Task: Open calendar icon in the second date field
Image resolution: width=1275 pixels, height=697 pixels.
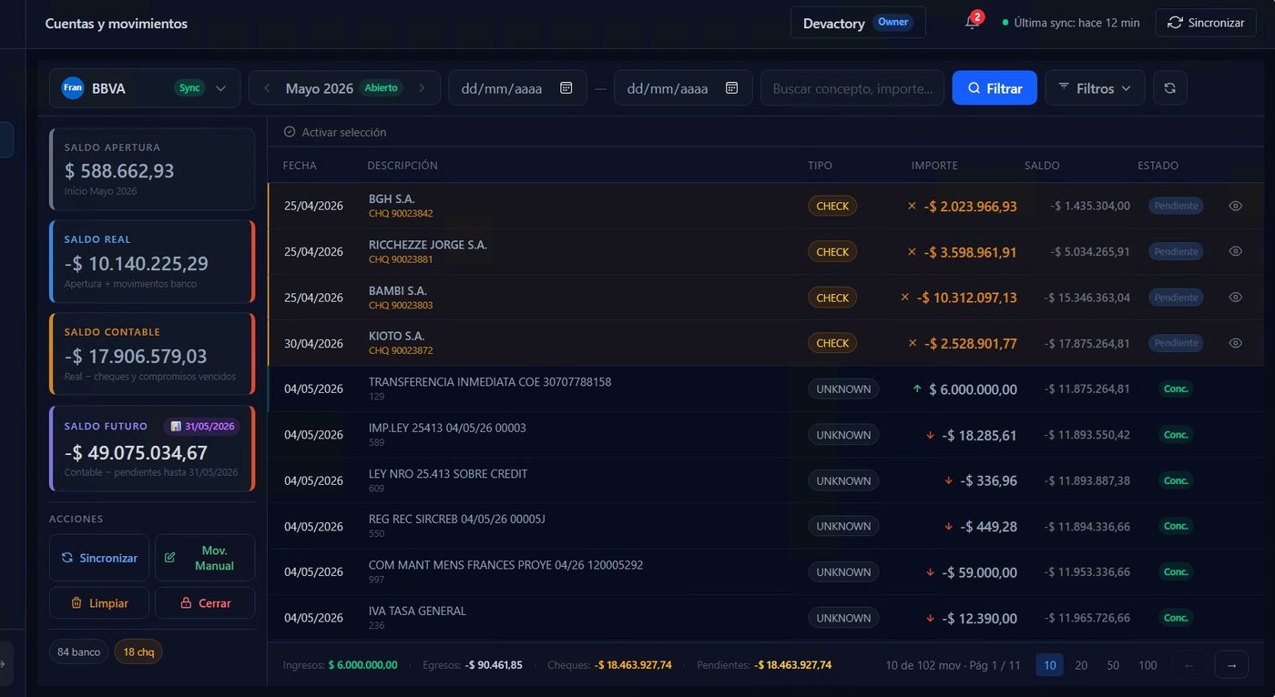Action: point(731,88)
